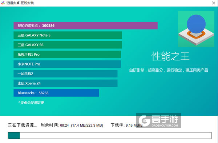
Task: Click the 正在下载资源 status text
Action: (23, 125)
